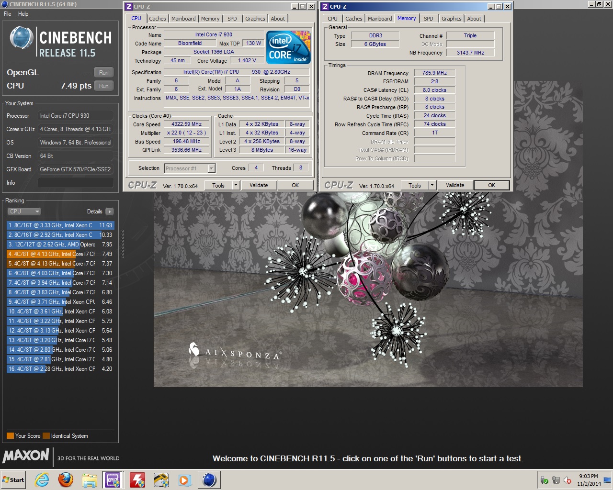This screenshot has width=613, height=490.
Task: Expand the Tools arrow in the left CPU-Z window
Action: click(x=236, y=185)
